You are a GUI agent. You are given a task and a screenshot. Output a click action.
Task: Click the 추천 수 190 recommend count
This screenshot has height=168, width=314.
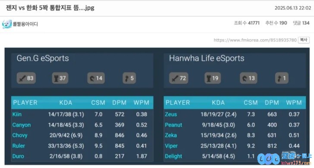click(276, 23)
